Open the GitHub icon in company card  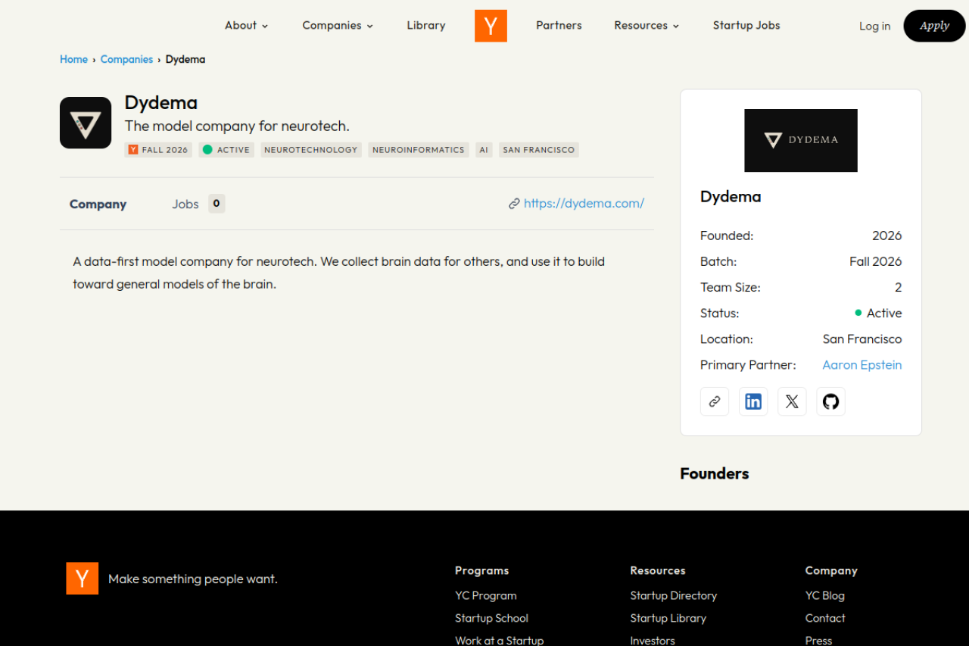click(831, 401)
